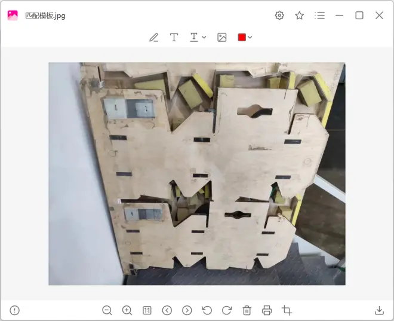Rotate image clockwise

pyautogui.click(x=227, y=310)
